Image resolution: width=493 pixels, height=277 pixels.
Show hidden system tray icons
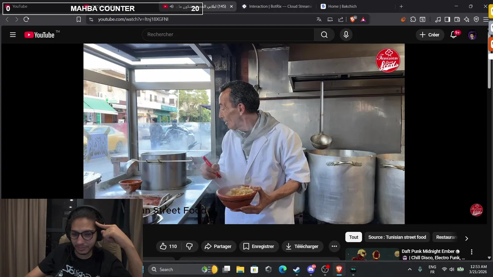click(409, 269)
